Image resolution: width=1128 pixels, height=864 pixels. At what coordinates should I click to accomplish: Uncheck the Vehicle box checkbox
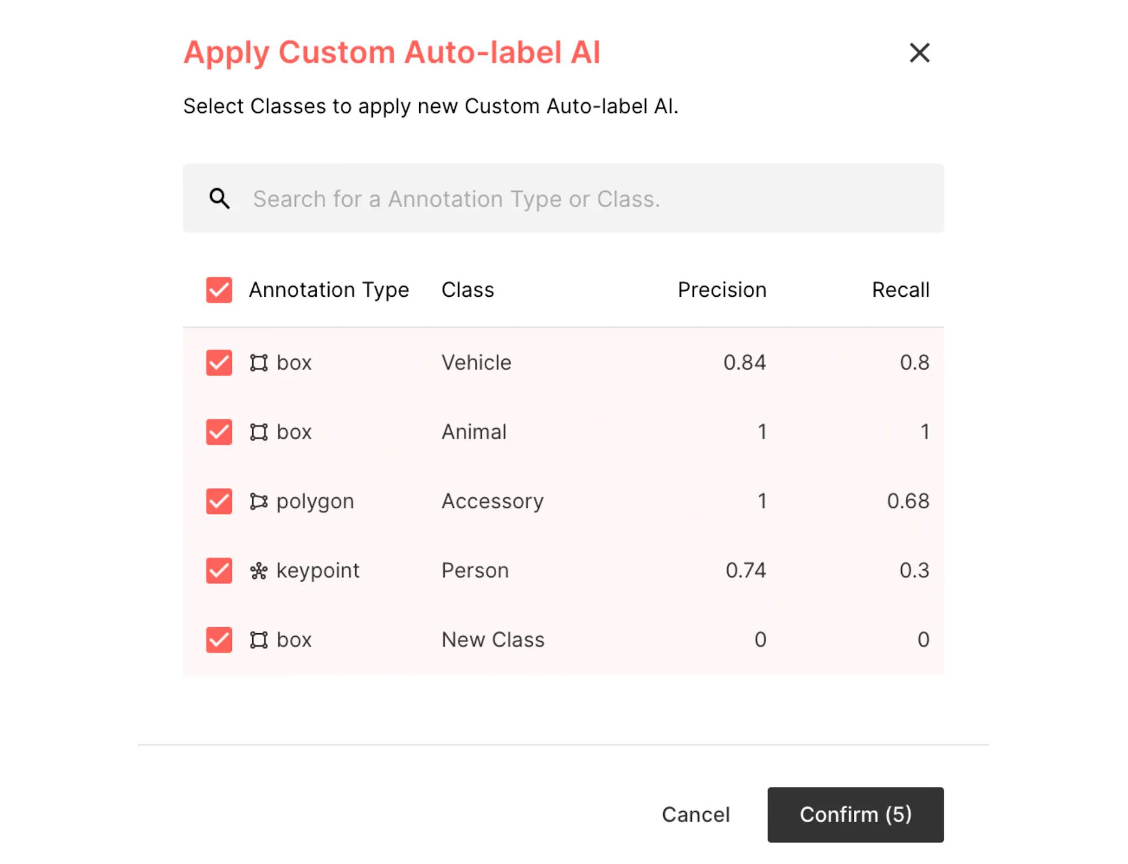click(x=219, y=363)
